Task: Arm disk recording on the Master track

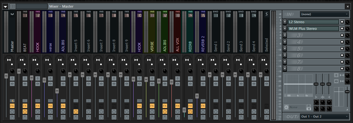Action: pos(12,117)
